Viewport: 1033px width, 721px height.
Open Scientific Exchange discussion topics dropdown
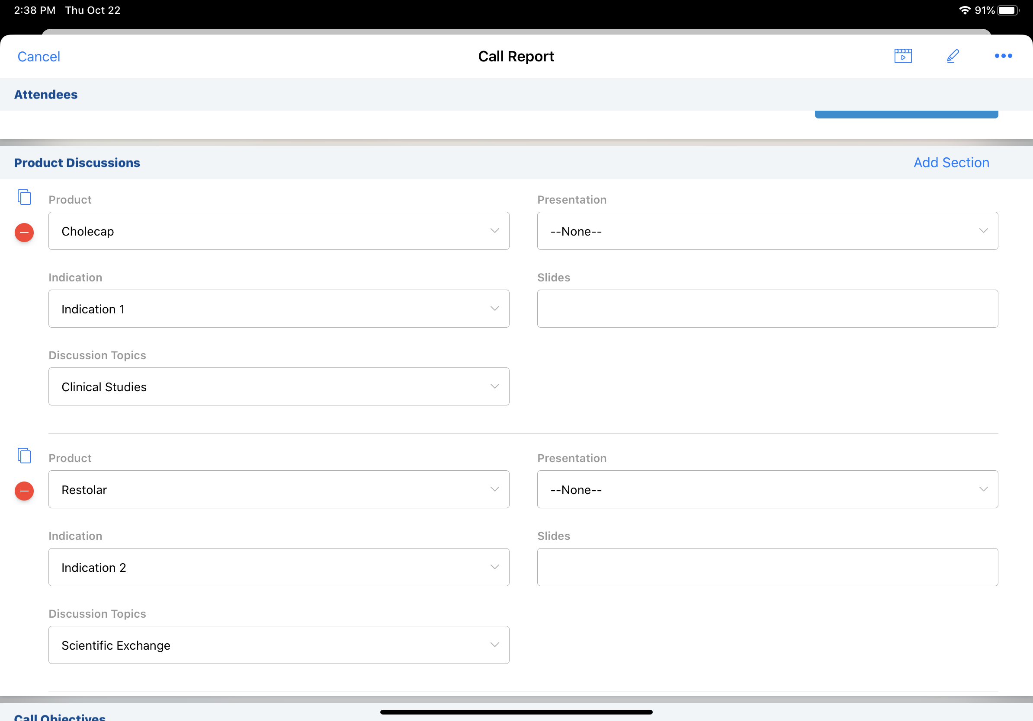279,645
